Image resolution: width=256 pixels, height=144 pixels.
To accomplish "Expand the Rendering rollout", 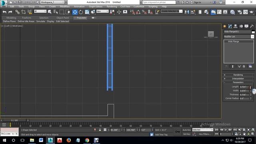I will (x=238, y=75).
